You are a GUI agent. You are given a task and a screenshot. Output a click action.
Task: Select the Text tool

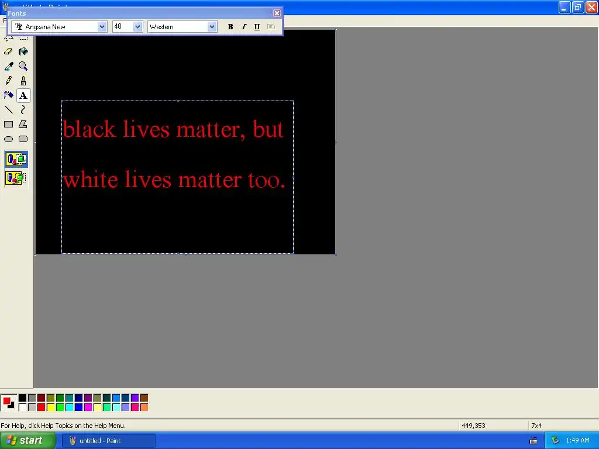[23, 95]
